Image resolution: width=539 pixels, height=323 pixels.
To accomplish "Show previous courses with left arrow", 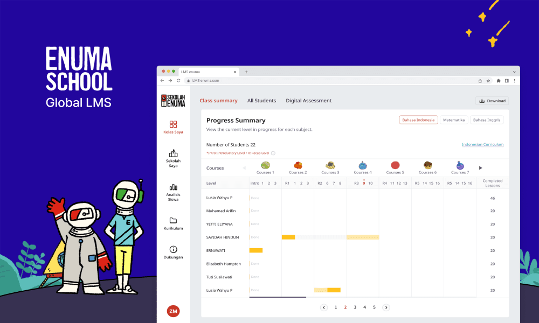I will 244,168.
